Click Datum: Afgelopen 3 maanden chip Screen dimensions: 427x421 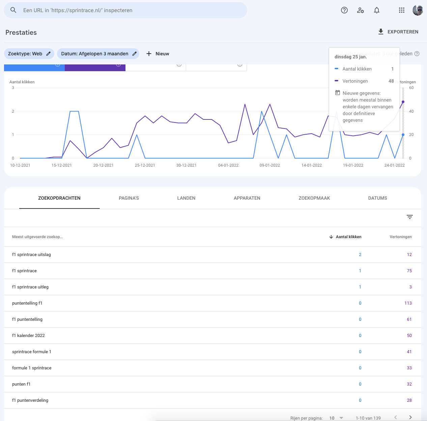pos(98,54)
